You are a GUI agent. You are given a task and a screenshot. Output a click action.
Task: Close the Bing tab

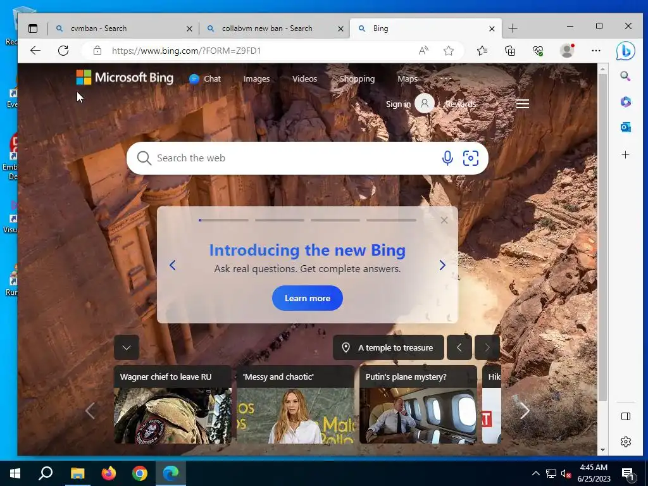coord(492,28)
